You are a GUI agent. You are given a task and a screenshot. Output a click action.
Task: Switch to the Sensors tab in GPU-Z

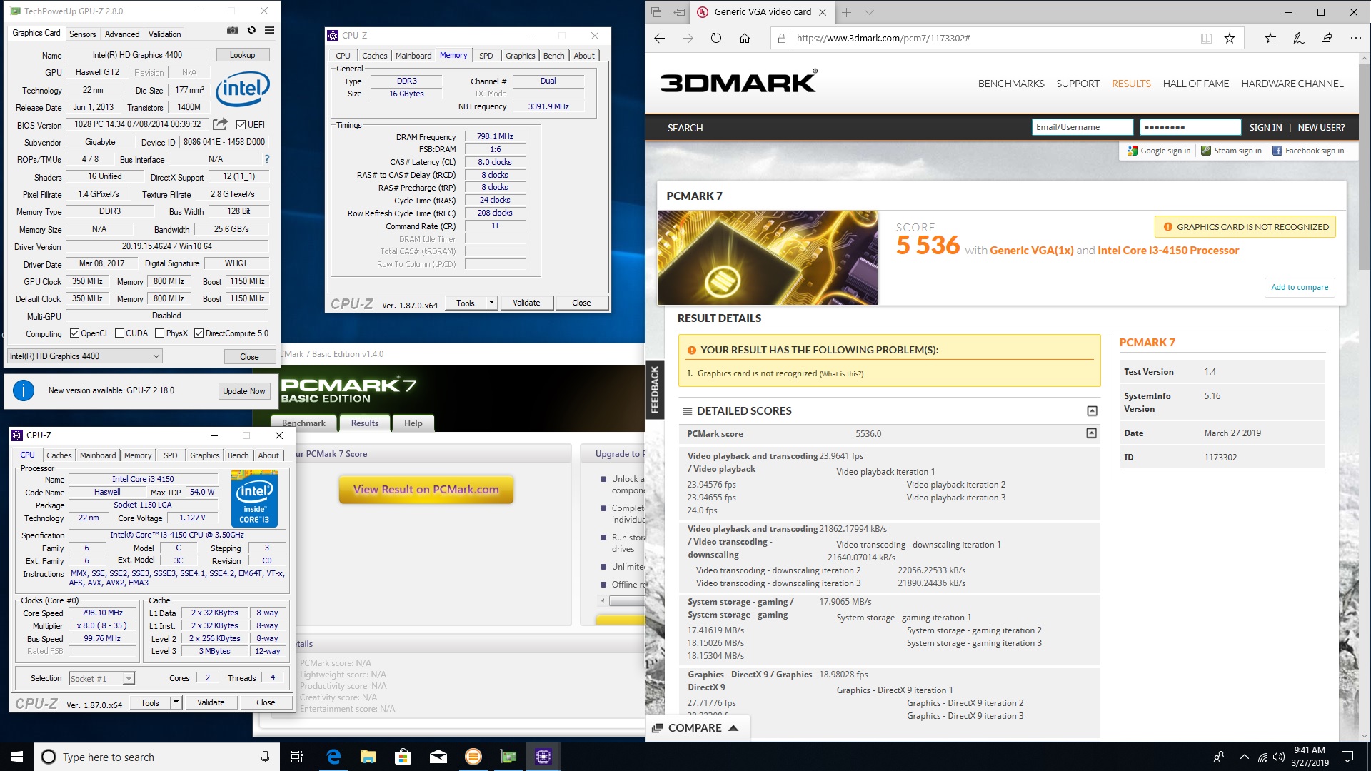point(82,34)
